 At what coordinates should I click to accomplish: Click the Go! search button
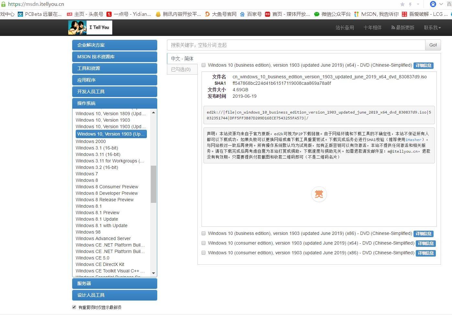tap(433, 45)
